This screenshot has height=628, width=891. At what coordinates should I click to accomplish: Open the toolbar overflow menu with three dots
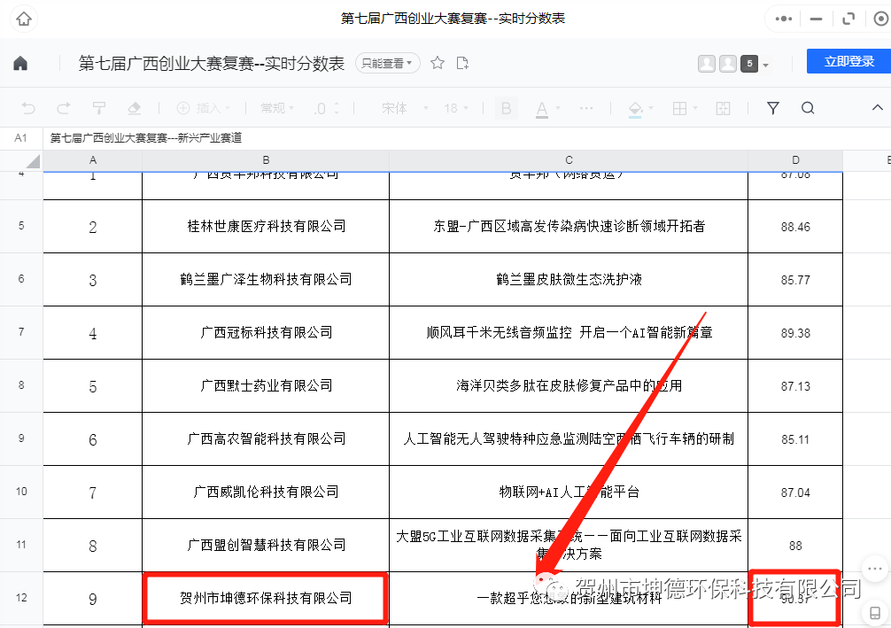point(586,108)
